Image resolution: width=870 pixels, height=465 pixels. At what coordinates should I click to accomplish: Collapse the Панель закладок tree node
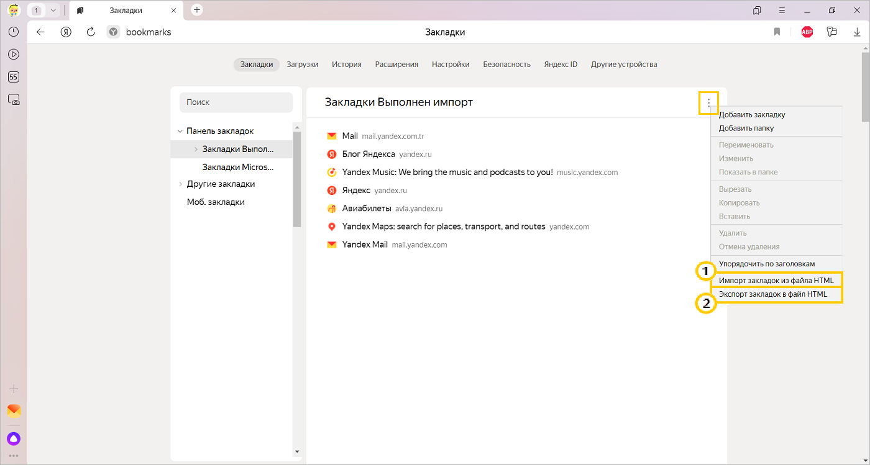(x=180, y=132)
